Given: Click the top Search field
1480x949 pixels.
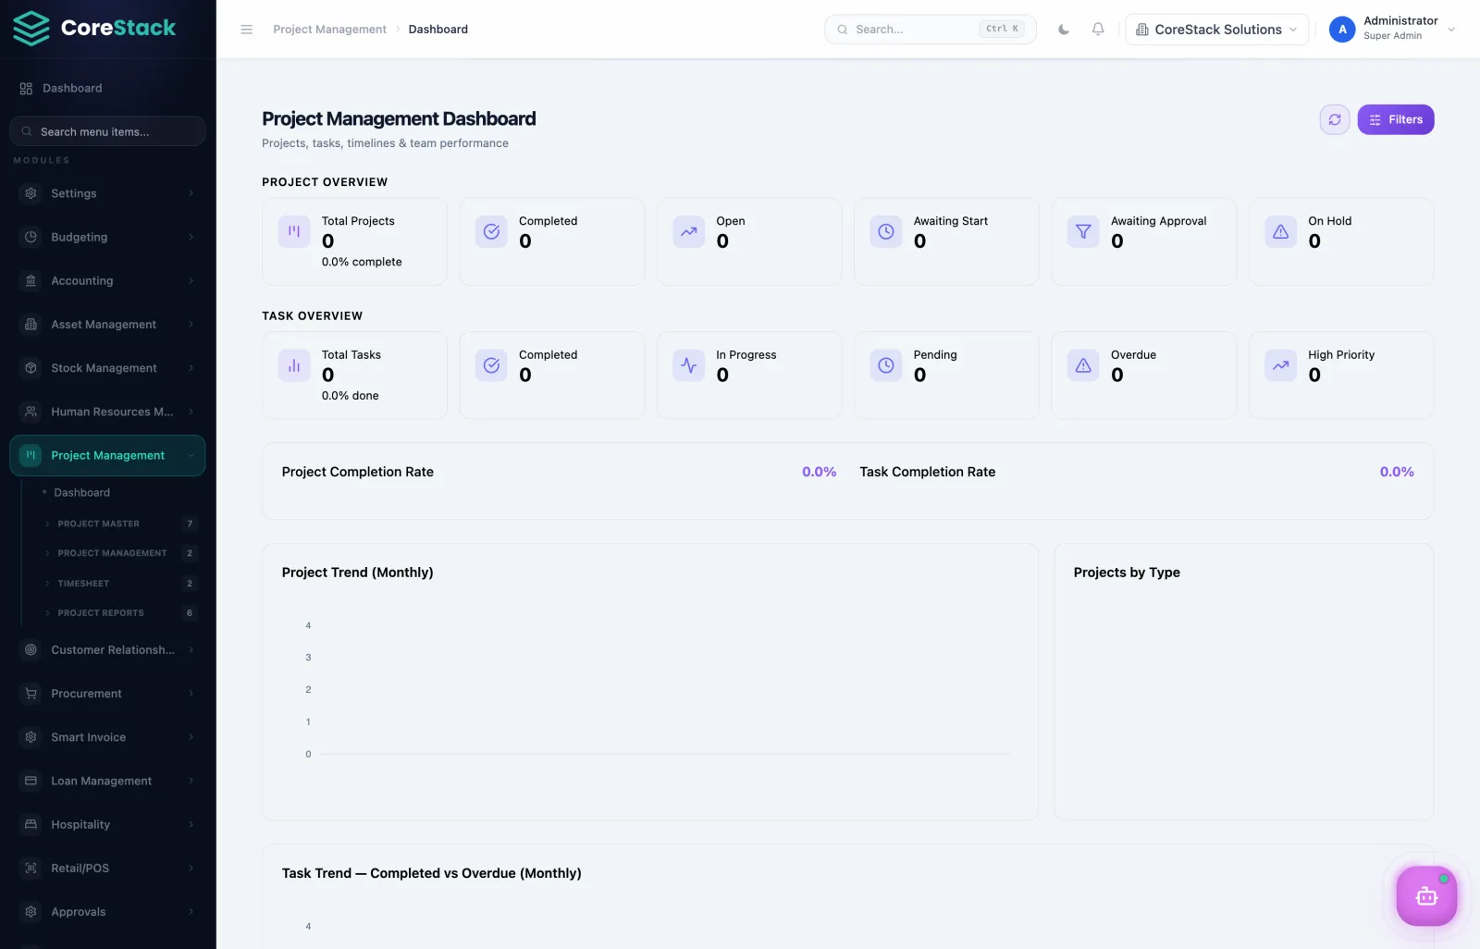Looking at the screenshot, I should [x=930, y=30].
